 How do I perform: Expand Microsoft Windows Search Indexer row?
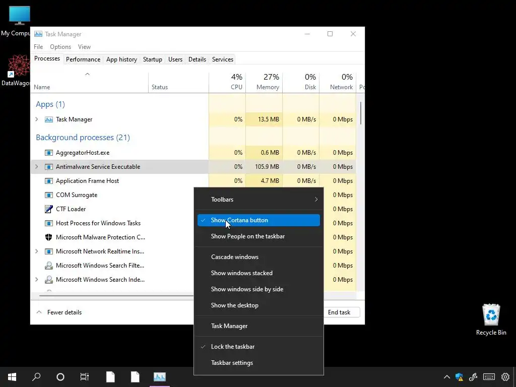[x=36, y=280]
